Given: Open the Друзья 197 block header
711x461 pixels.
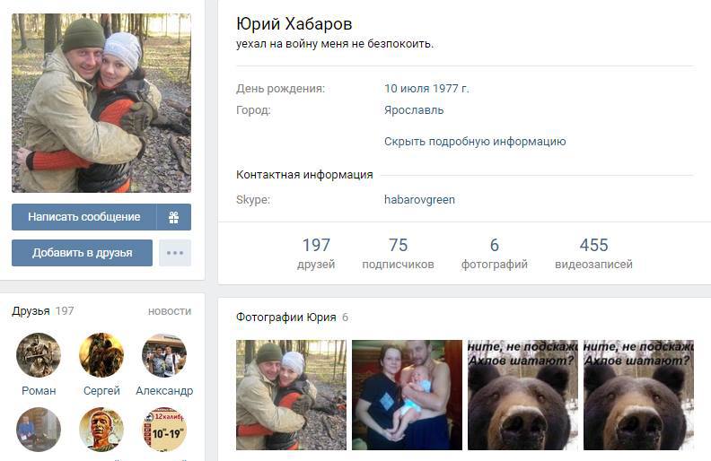Looking at the screenshot, I should pyautogui.click(x=42, y=311).
